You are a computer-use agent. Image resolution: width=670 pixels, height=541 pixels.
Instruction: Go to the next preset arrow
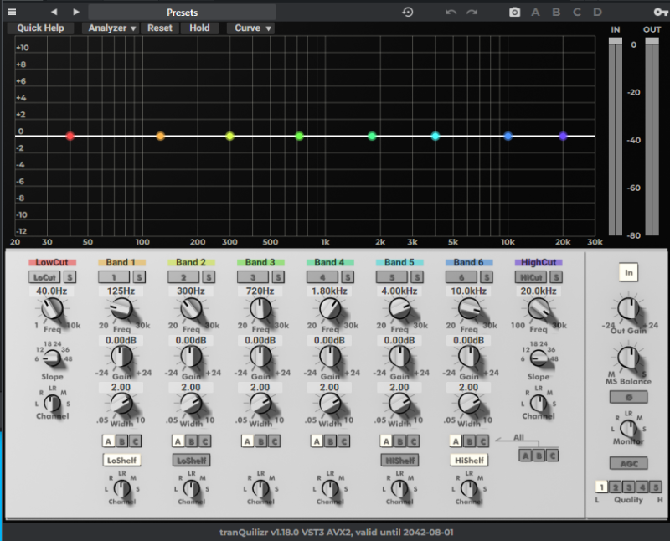[x=76, y=12]
